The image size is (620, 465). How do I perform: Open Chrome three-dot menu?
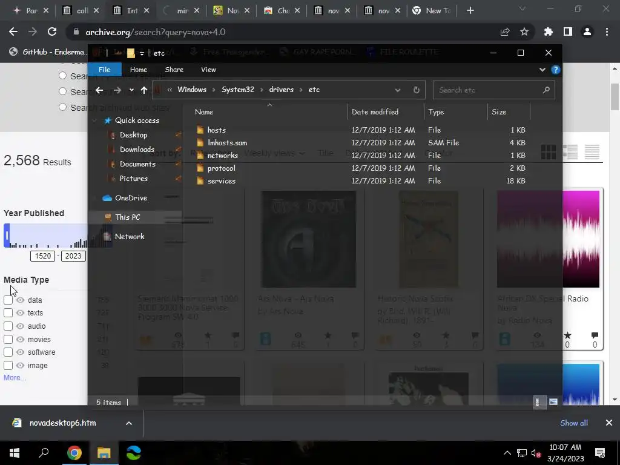click(607, 32)
